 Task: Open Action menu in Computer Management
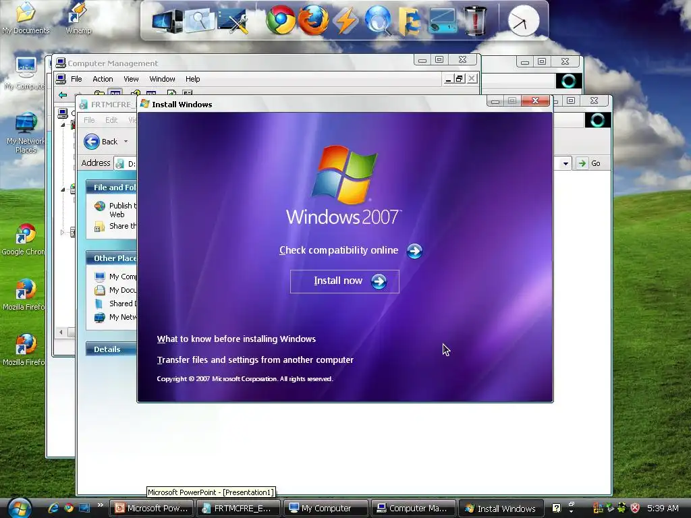tap(103, 79)
